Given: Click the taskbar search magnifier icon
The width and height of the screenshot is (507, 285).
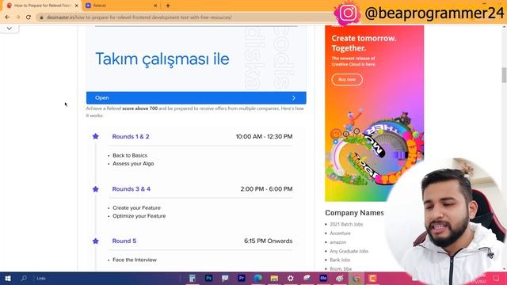Looking at the screenshot, I should click(24, 278).
